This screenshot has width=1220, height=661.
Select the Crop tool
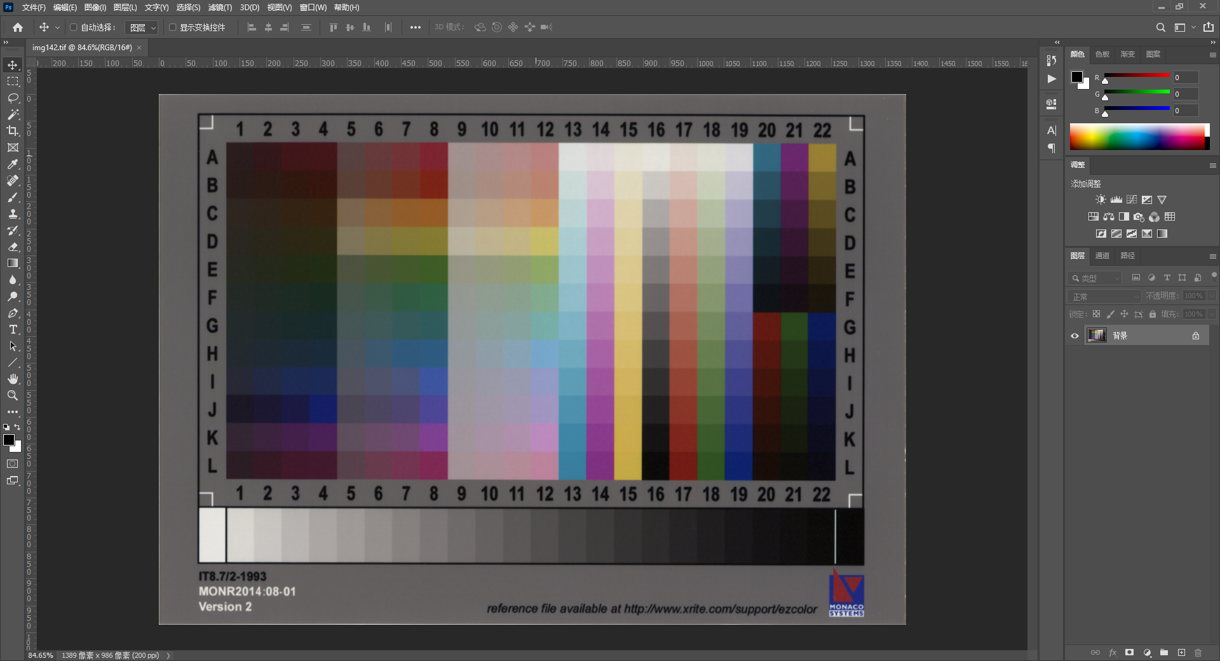pyautogui.click(x=13, y=131)
